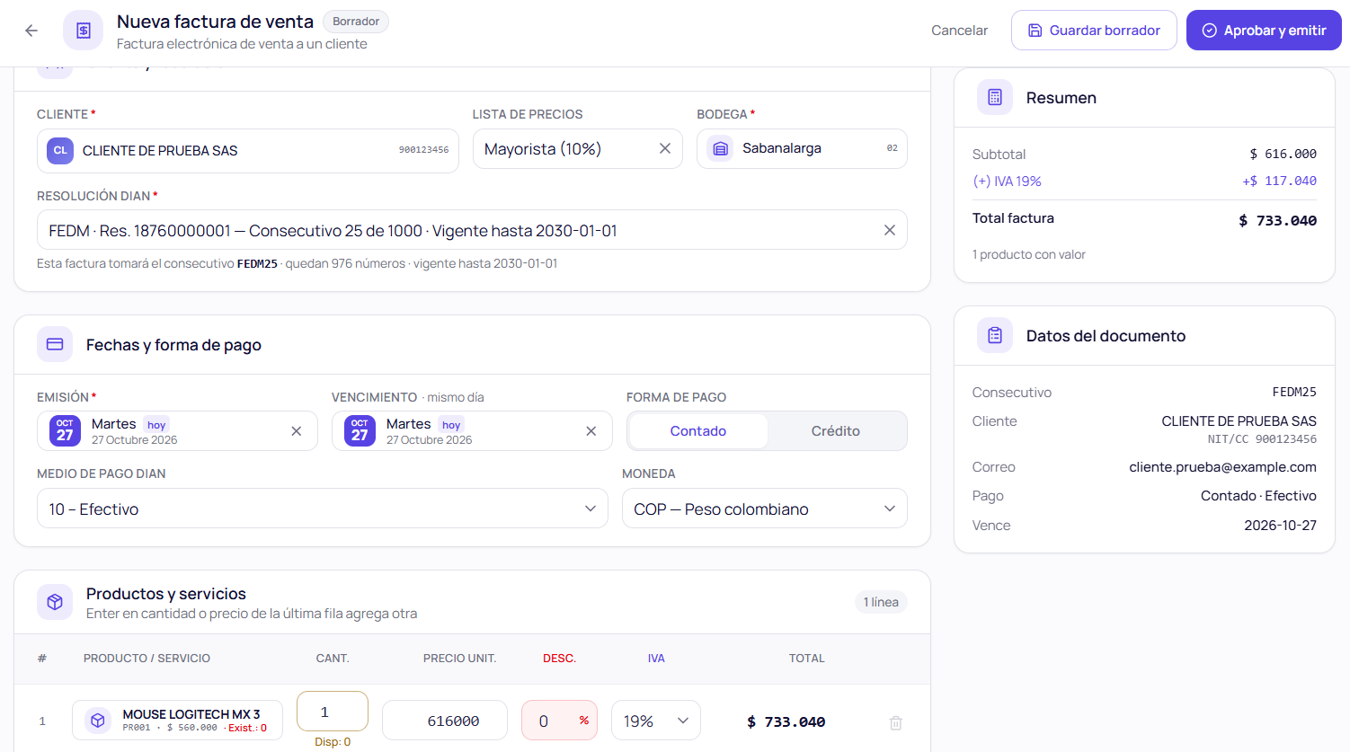Open the Emisión calendar date badge
This screenshot has width=1350, height=752.
tap(65, 430)
